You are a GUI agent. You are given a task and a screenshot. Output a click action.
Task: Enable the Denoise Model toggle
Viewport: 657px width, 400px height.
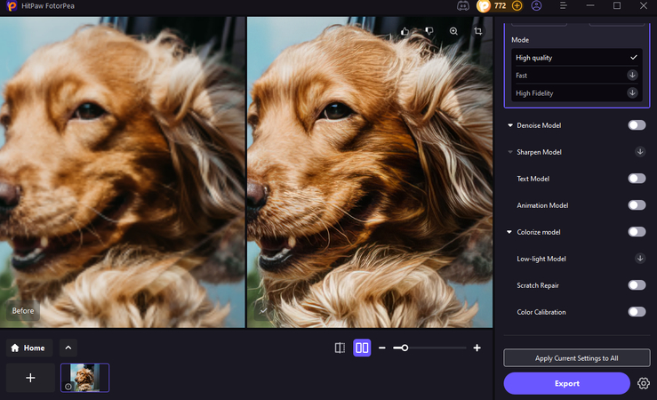click(x=636, y=125)
